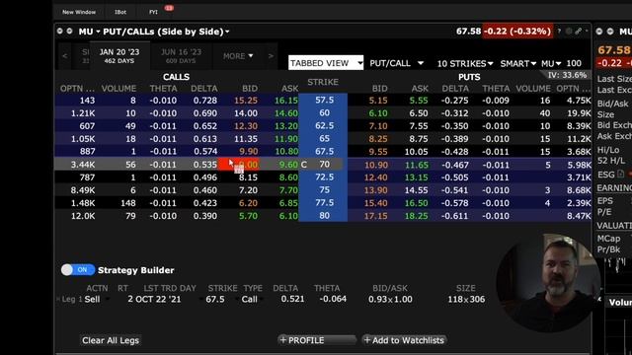Viewport: 632px width, 355px height.
Task: Click the 100 quantity field in toolbar
Action: pyautogui.click(x=574, y=63)
